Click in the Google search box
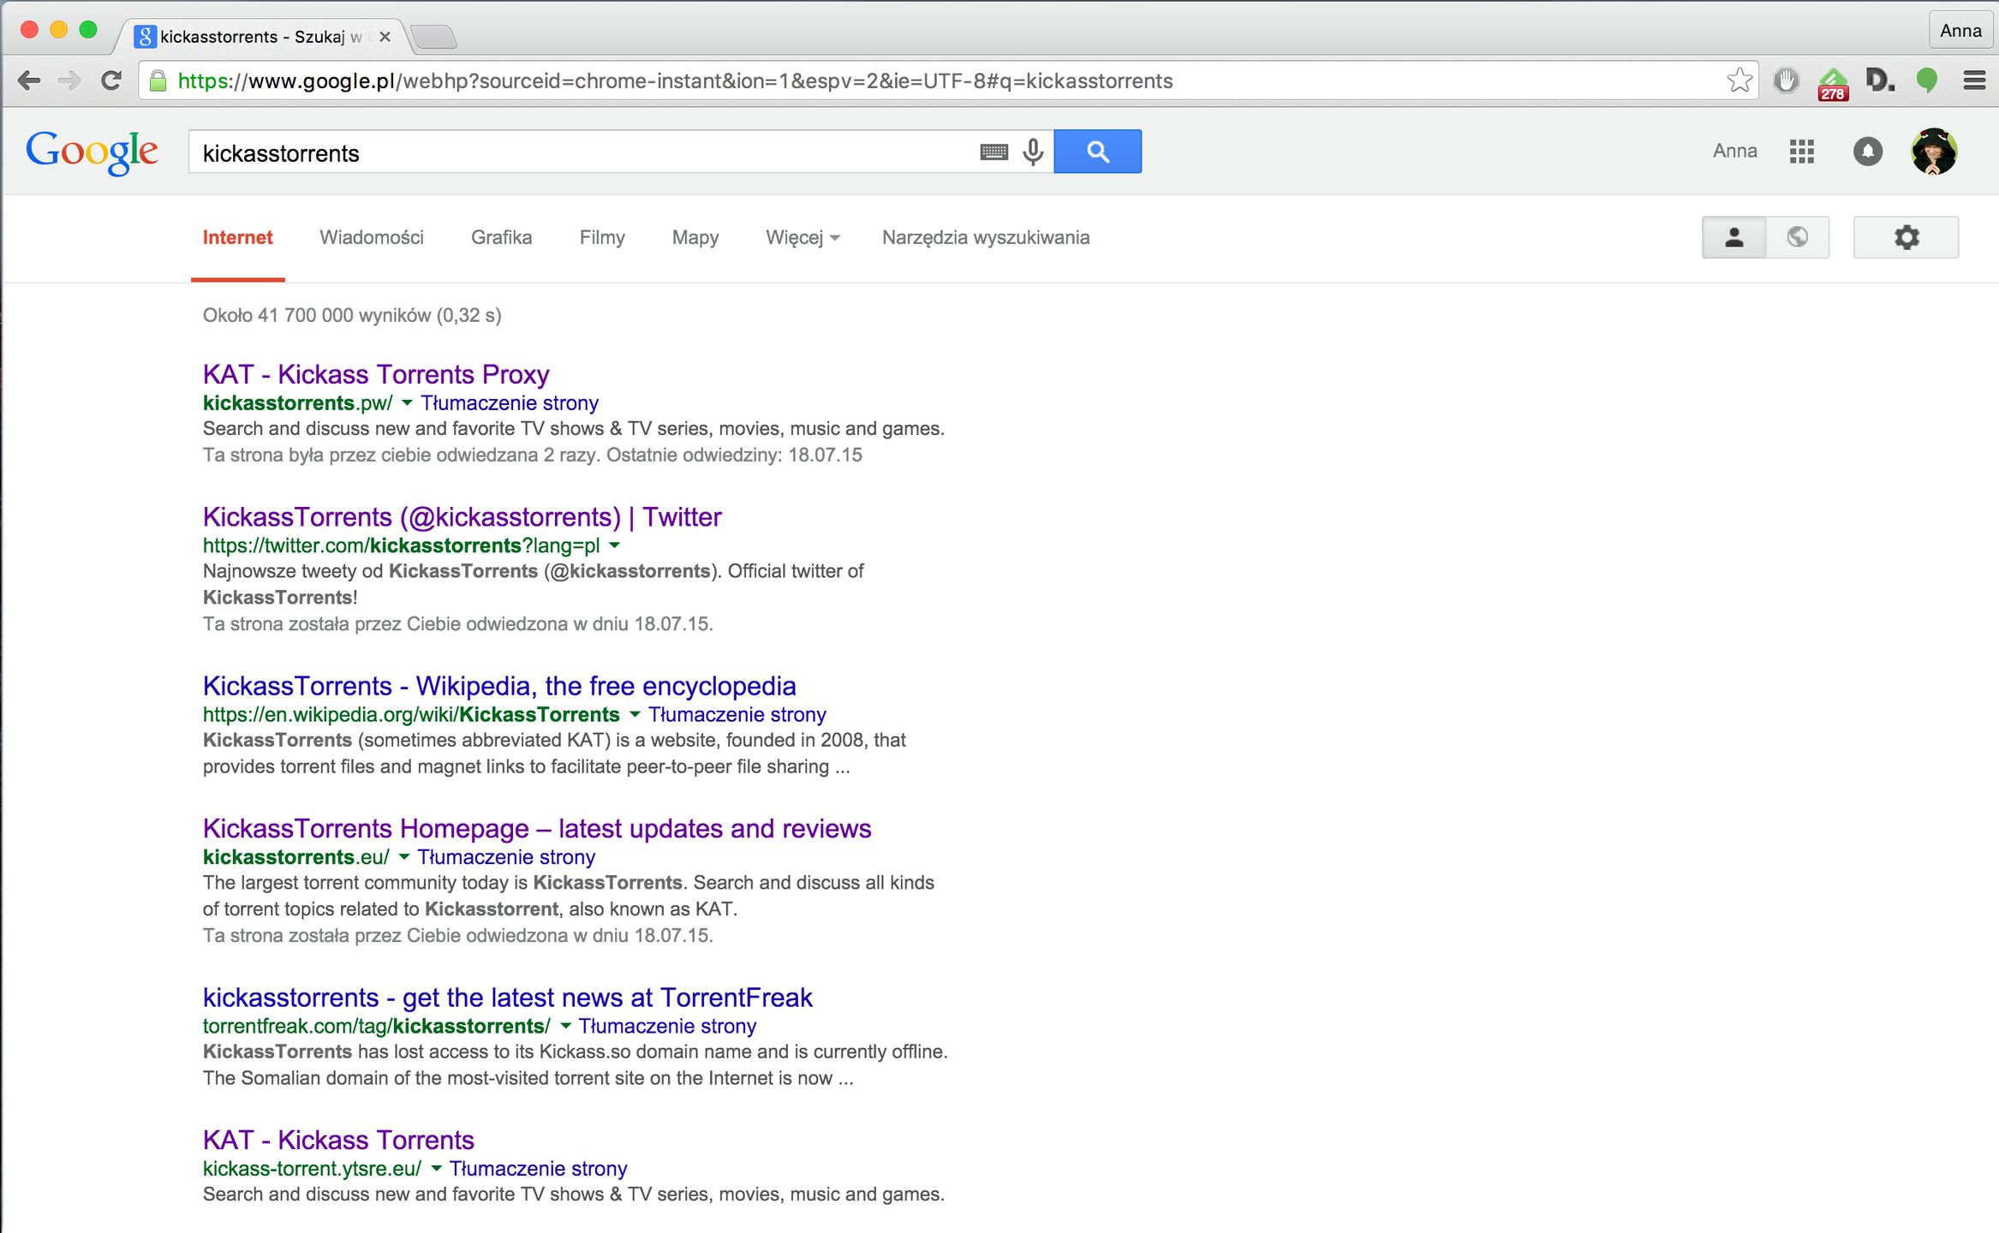This screenshot has width=1999, height=1233. click(582, 152)
